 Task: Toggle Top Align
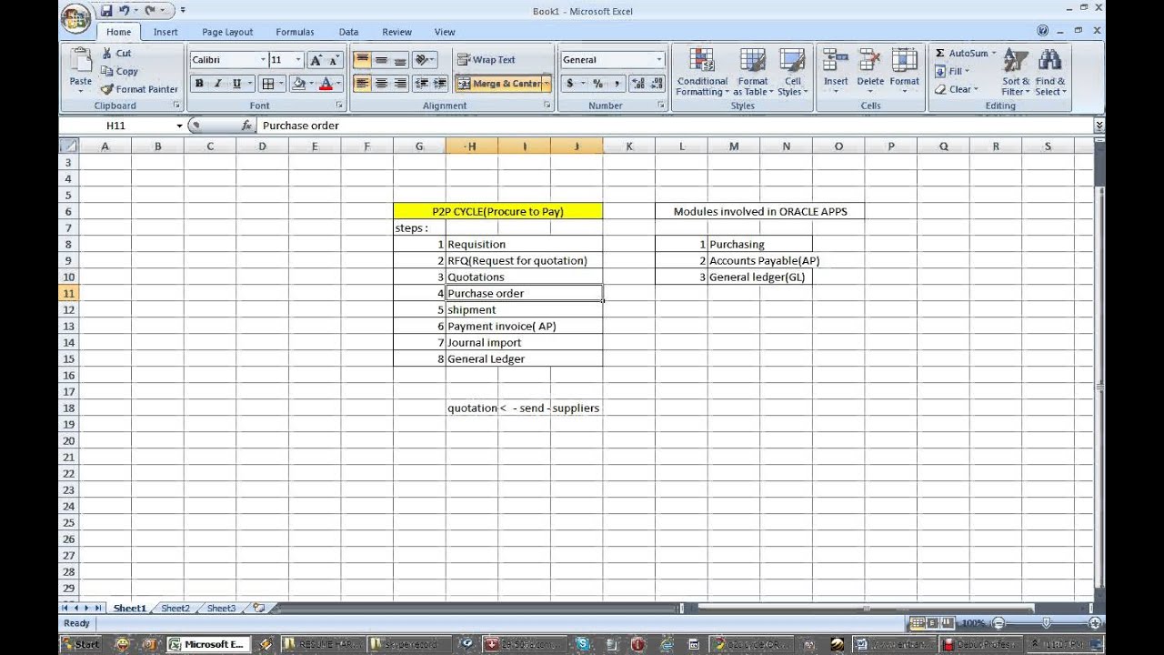(x=362, y=60)
